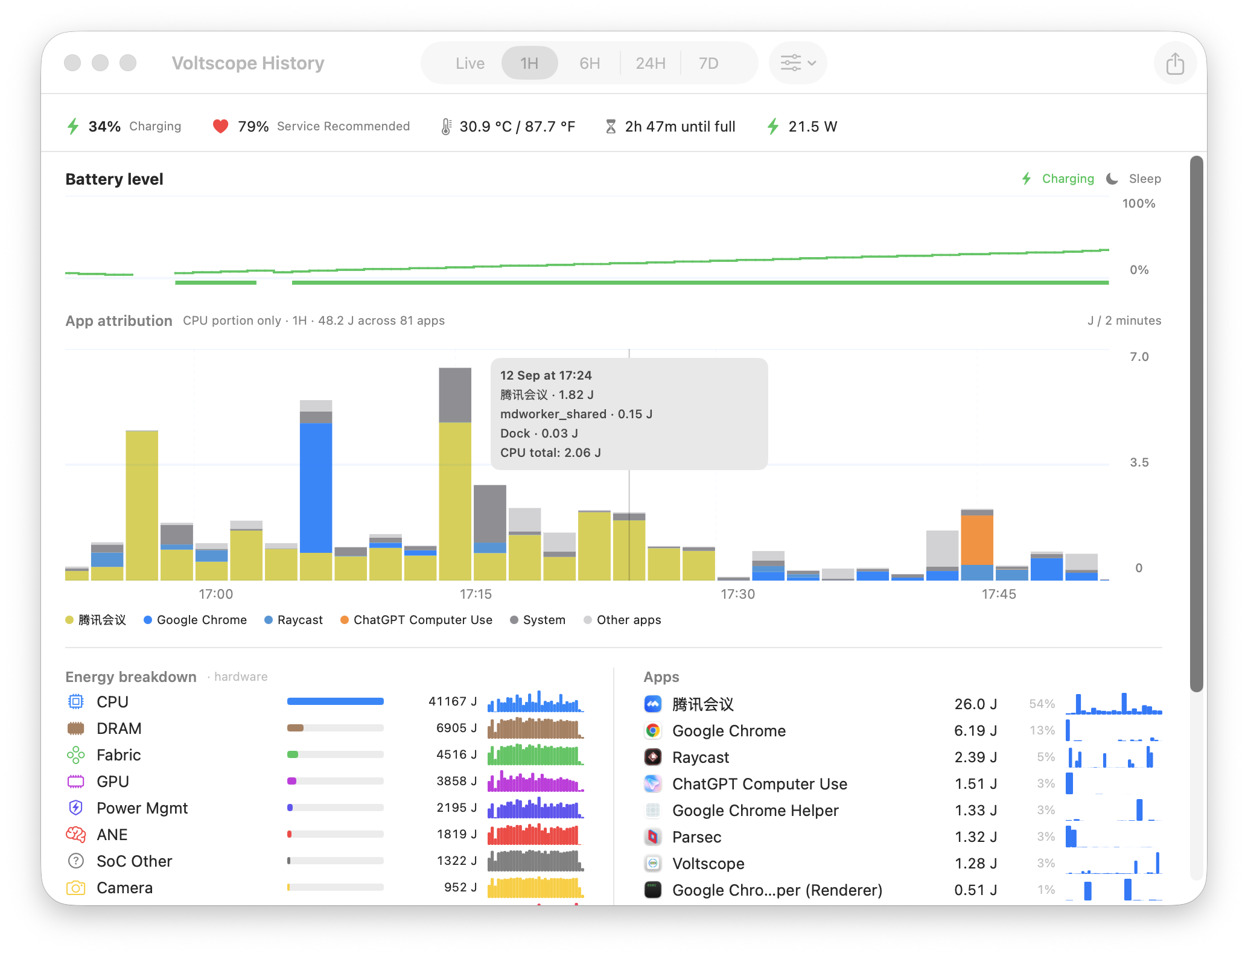The height and width of the screenshot is (956, 1248).
Task: Click the hourglass time-until-full icon
Action: tap(611, 126)
